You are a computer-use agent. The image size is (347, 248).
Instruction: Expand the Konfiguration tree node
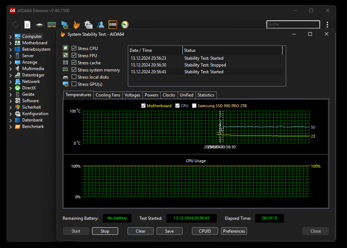coord(10,114)
